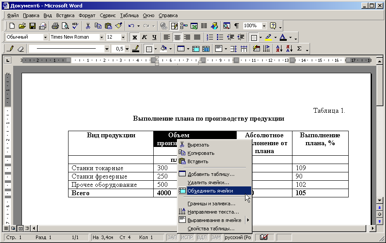
Task: Click the Undo arrow icon
Action: pyautogui.click(x=131, y=26)
